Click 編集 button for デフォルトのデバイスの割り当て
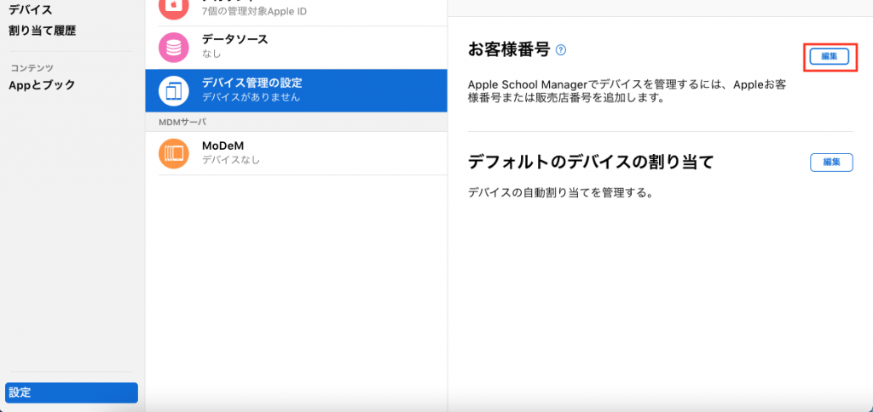 (x=831, y=163)
